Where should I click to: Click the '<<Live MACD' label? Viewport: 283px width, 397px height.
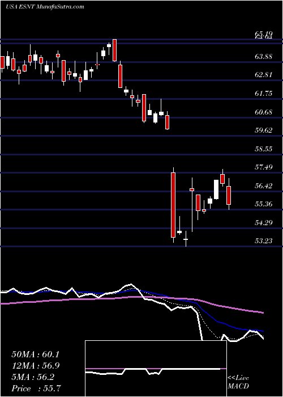tap(238, 382)
